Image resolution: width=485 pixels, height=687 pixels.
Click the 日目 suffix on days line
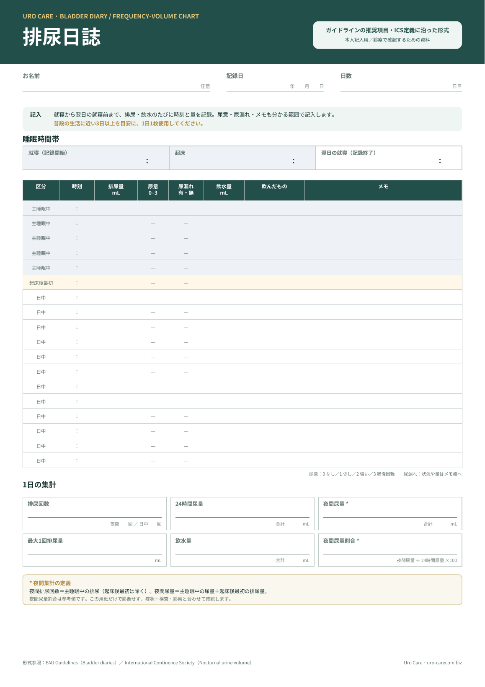click(457, 86)
